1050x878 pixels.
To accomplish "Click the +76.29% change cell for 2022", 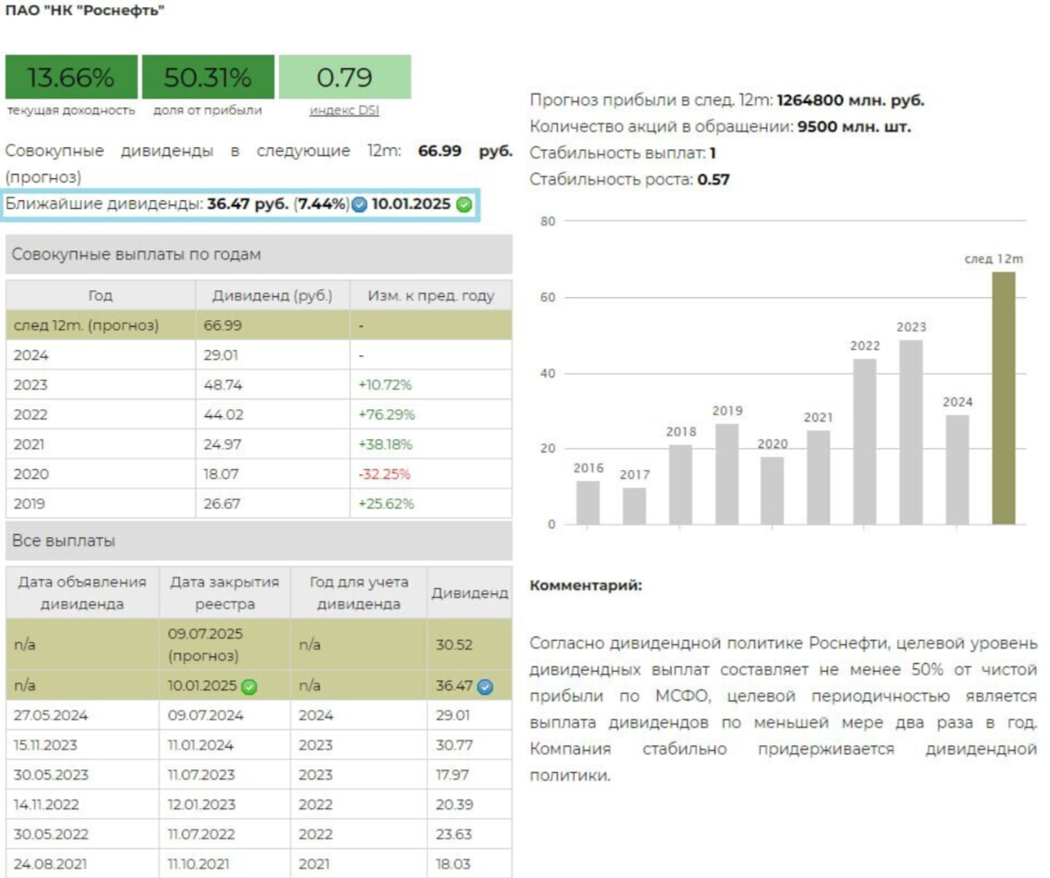I will click(385, 414).
